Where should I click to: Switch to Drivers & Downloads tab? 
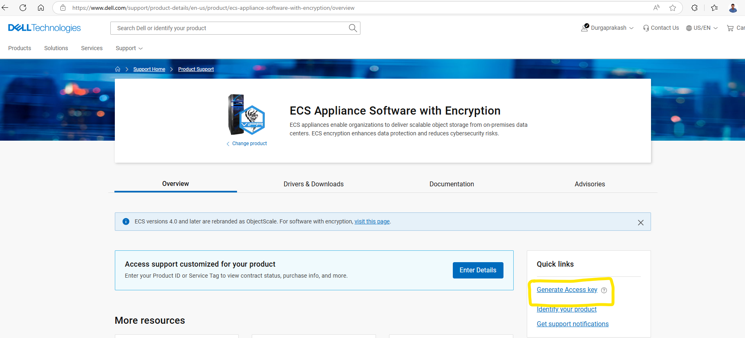313,184
